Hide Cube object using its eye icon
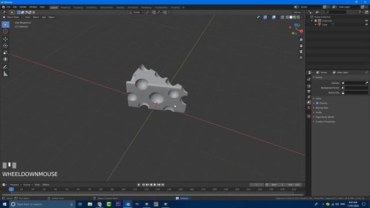The height and width of the screenshot is (208, 370). pyautogui.click(x=367, y=24)
